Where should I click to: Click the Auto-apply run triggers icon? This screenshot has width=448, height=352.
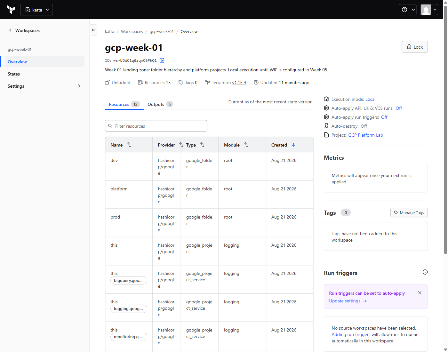(x=326, y=117)
